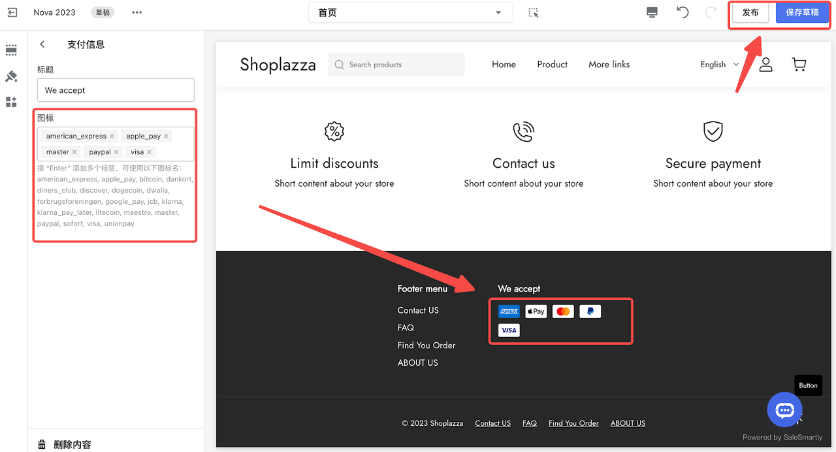
Task: Click the SaleSmartly chat bubble icon
Action: (784, 410)
